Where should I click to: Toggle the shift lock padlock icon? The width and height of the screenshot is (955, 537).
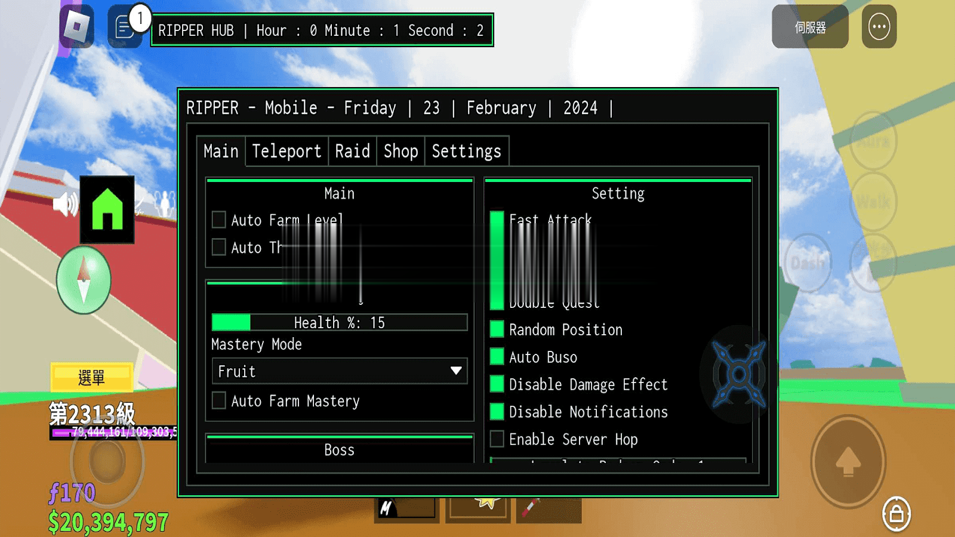896,513
